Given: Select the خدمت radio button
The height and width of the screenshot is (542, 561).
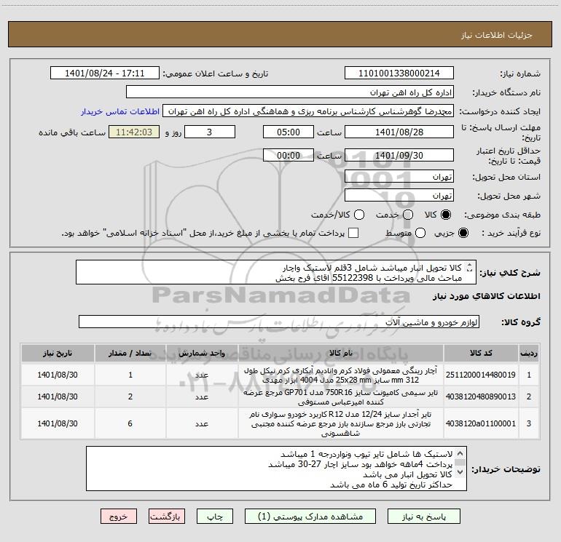Looking at the screenshot, I should point(408,215).
